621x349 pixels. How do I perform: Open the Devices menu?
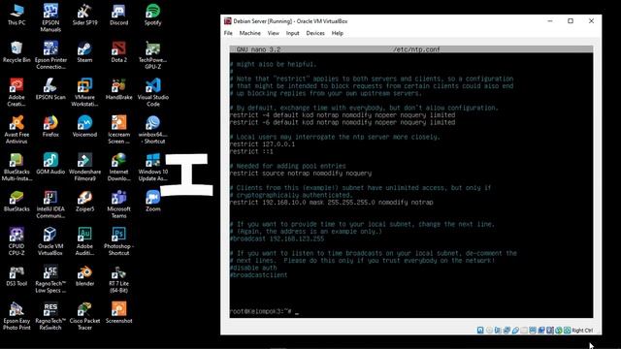pyautogui.click(x=315, y=33)
